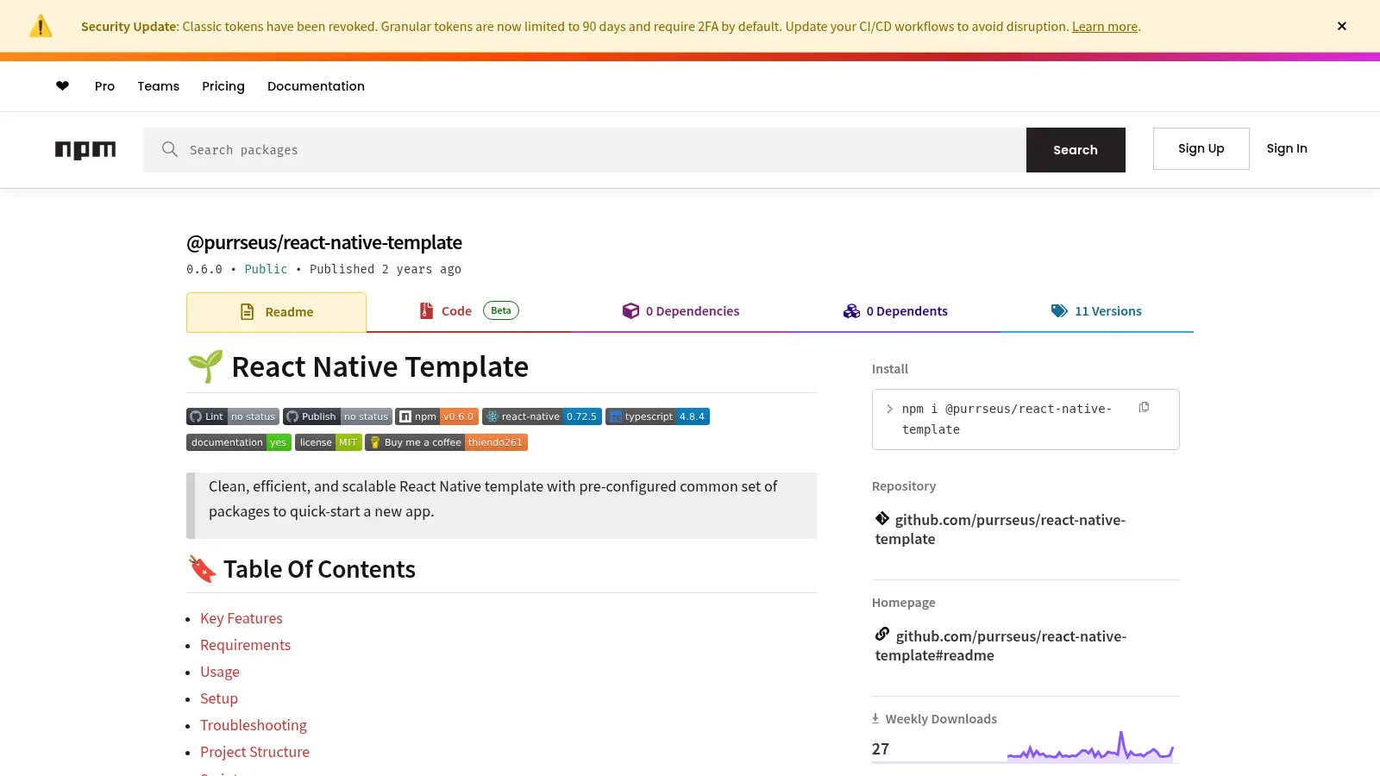The image size is (1380, 776).
Task: Click the Dependents cubes icon
Action: point(851,311)
